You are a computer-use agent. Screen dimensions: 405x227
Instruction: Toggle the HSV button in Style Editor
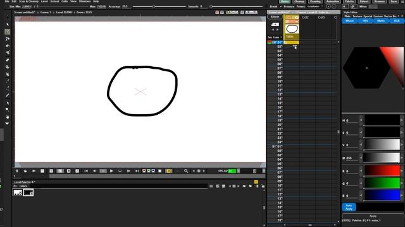[x=365, y=21]
